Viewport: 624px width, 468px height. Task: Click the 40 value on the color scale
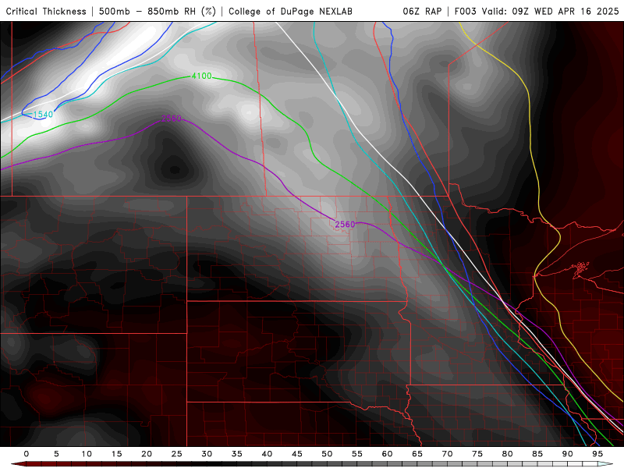[x=267, y=454]
